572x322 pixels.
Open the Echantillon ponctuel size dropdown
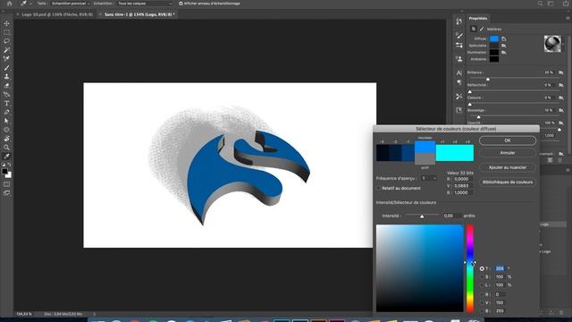[x=70, y=4]
